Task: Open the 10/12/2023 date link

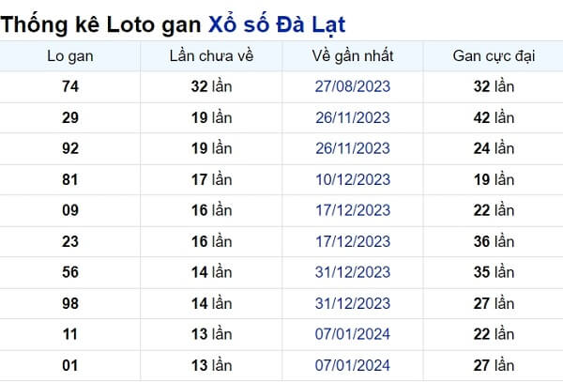Action: coord(353,179)
